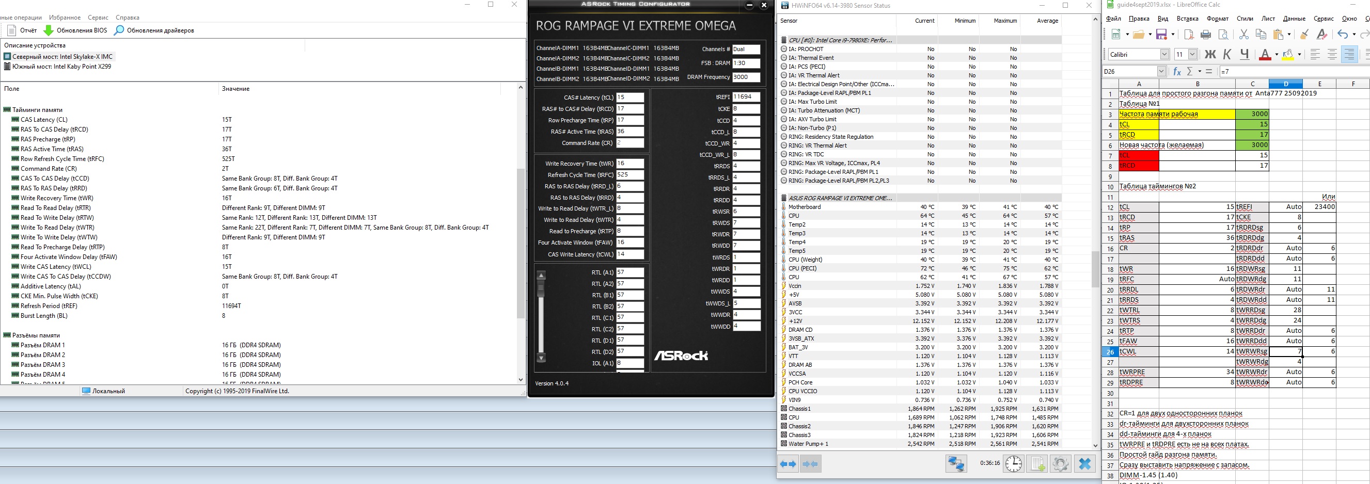1370x484 pixels.
Task: Click the clear direct formatting icon
Action: (x=1321, y=35)
